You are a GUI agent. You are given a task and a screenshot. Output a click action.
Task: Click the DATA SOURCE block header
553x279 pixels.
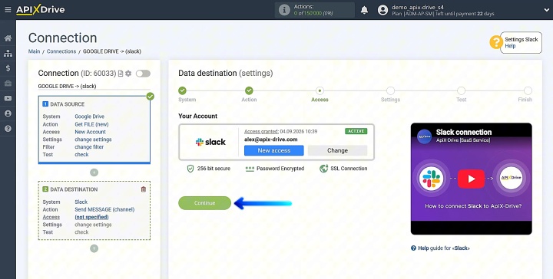point(67,104)
